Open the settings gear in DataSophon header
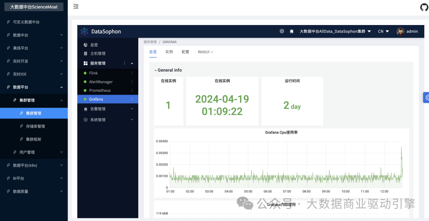429x221 pixels. click(282, 31)
